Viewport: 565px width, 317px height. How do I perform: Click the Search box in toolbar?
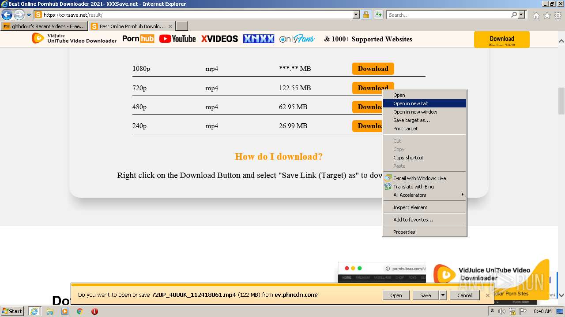coord(448,15)
